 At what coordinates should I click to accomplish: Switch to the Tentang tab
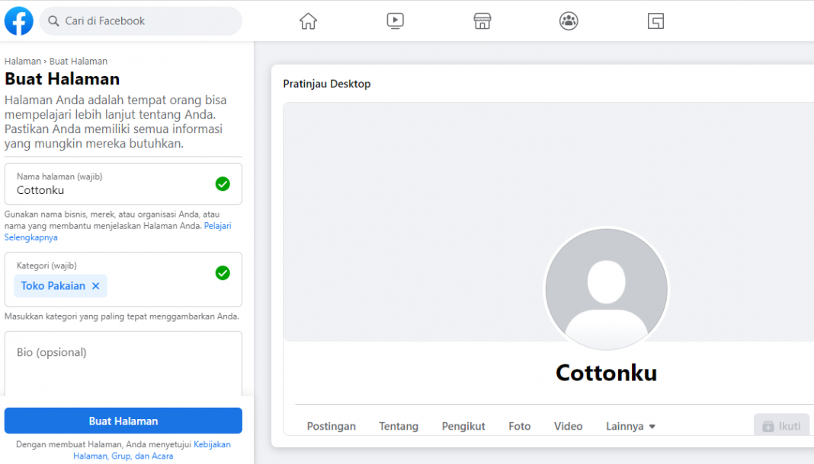coord(399,426)
